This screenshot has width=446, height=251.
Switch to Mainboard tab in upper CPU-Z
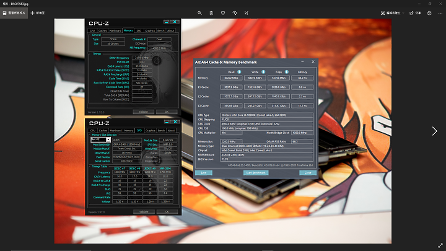click(115, 30)
